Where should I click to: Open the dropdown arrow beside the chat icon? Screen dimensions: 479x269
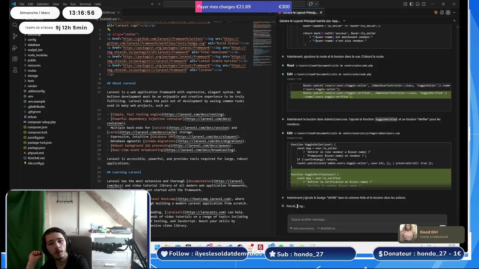pyautogui.click(x=316, y=4)
